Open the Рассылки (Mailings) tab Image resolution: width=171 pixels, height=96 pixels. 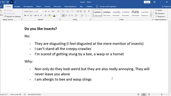pyautogui.click(x=57, y=6)
